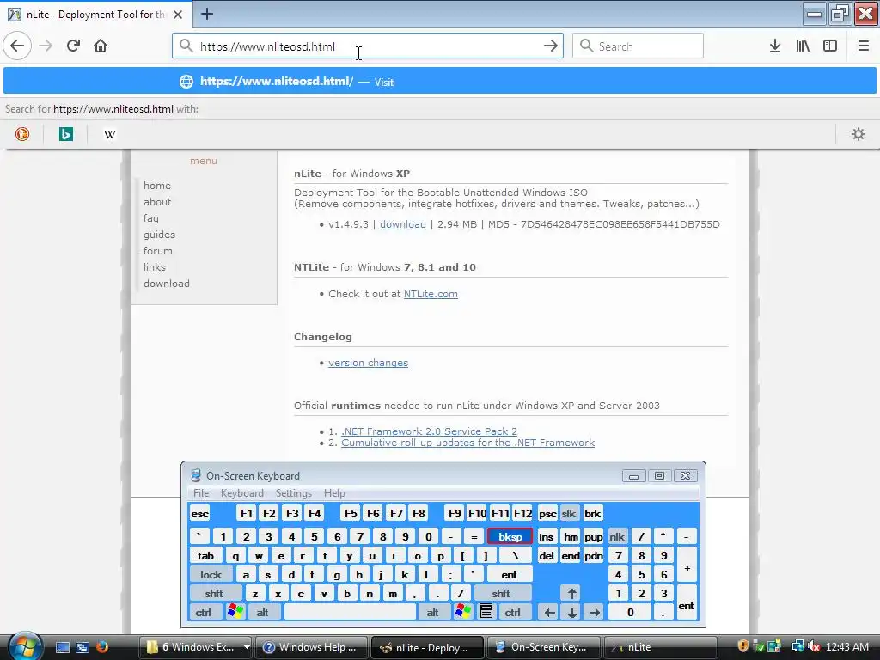Click Show Desktop quick launch icon

click(x=62, y=647)
